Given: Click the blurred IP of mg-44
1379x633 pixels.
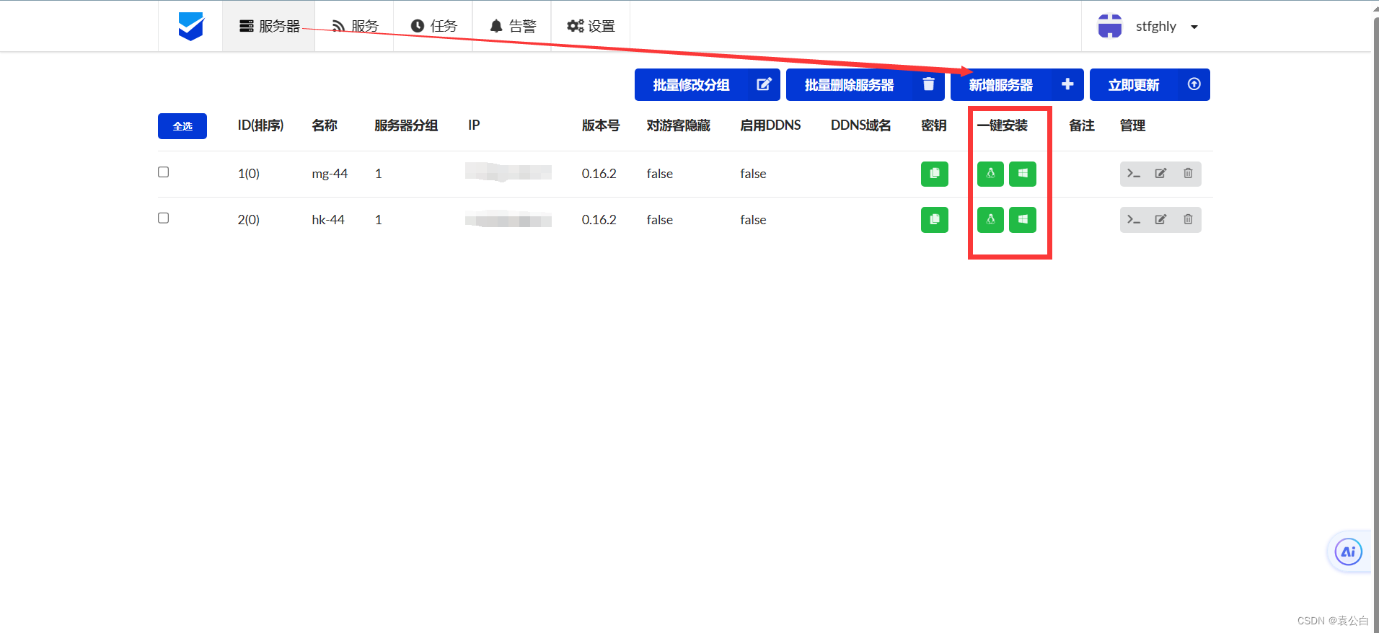Looking at the screenshot, I should (508, 172).
